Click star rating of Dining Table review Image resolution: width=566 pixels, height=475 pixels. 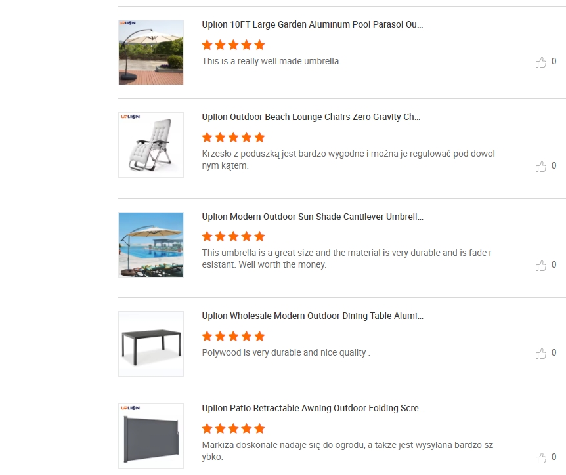pos(233,336)
